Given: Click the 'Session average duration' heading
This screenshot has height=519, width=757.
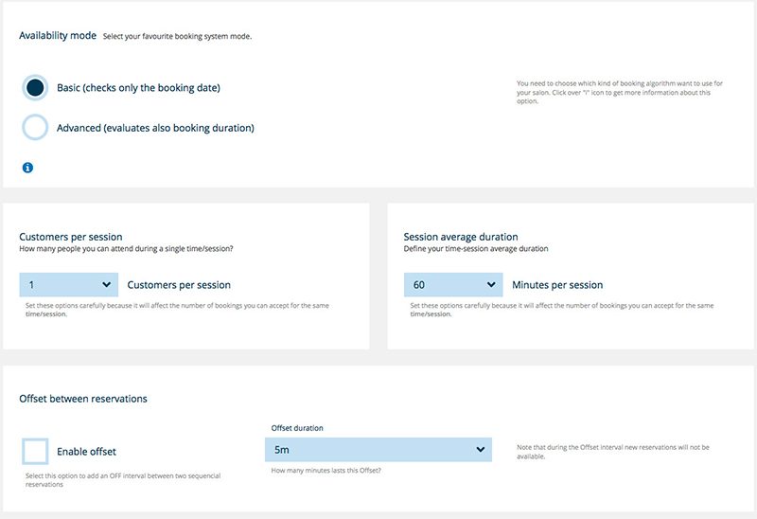Looking at the screenshot, I should coord(461,237).
